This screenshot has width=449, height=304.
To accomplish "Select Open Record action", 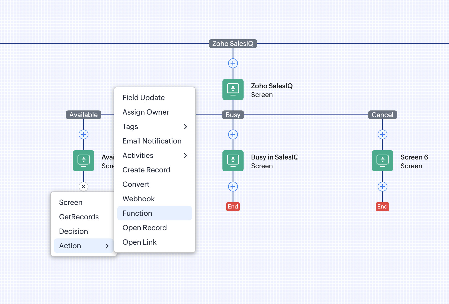I will pyautogui.click(x=155, y=228).
